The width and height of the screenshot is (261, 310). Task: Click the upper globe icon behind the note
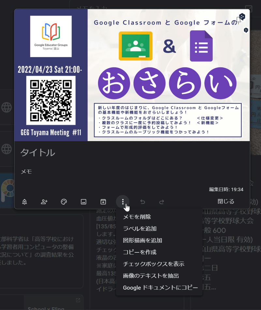pyautogui.click(x=7, y=107)
